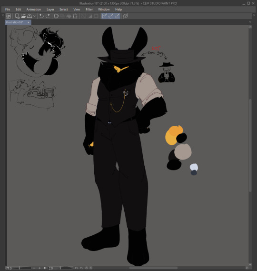Open the Help menu
The image size is (257, 271).
(119, 10)
